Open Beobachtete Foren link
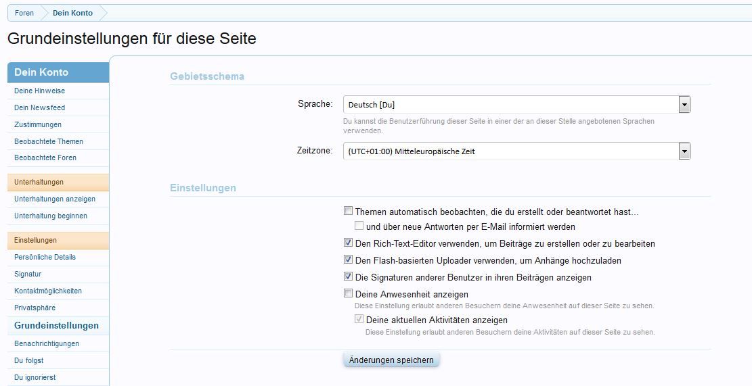This screenshot has width=752, height=386. (x=45, y=158)
